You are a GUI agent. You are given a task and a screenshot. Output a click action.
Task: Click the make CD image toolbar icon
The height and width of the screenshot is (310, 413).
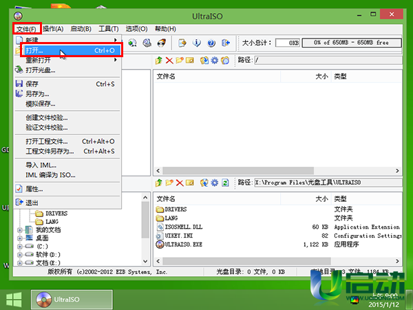coord(132,43)
